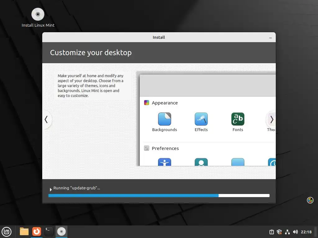
Task: Expand installer details triangle beside Running update-grub
Action: (51, 189)
